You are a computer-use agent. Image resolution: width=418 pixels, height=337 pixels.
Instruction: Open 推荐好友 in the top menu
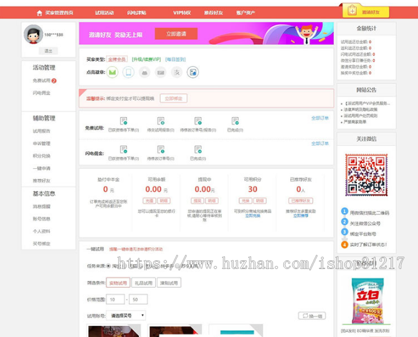(214, 13)
